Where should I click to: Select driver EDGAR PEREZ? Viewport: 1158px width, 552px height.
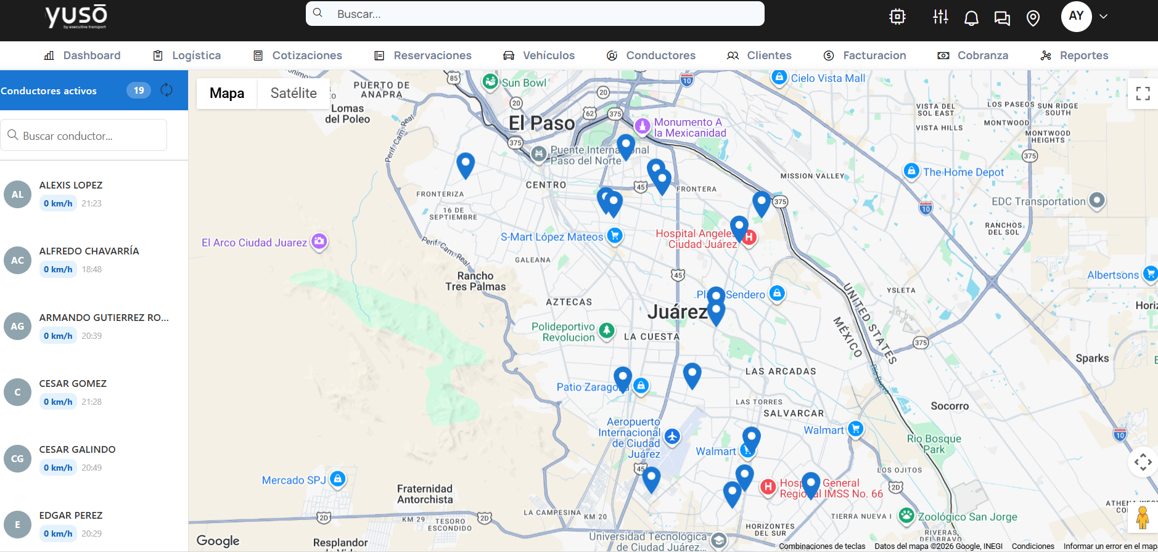pyautogui.click(x=94, y=524)
